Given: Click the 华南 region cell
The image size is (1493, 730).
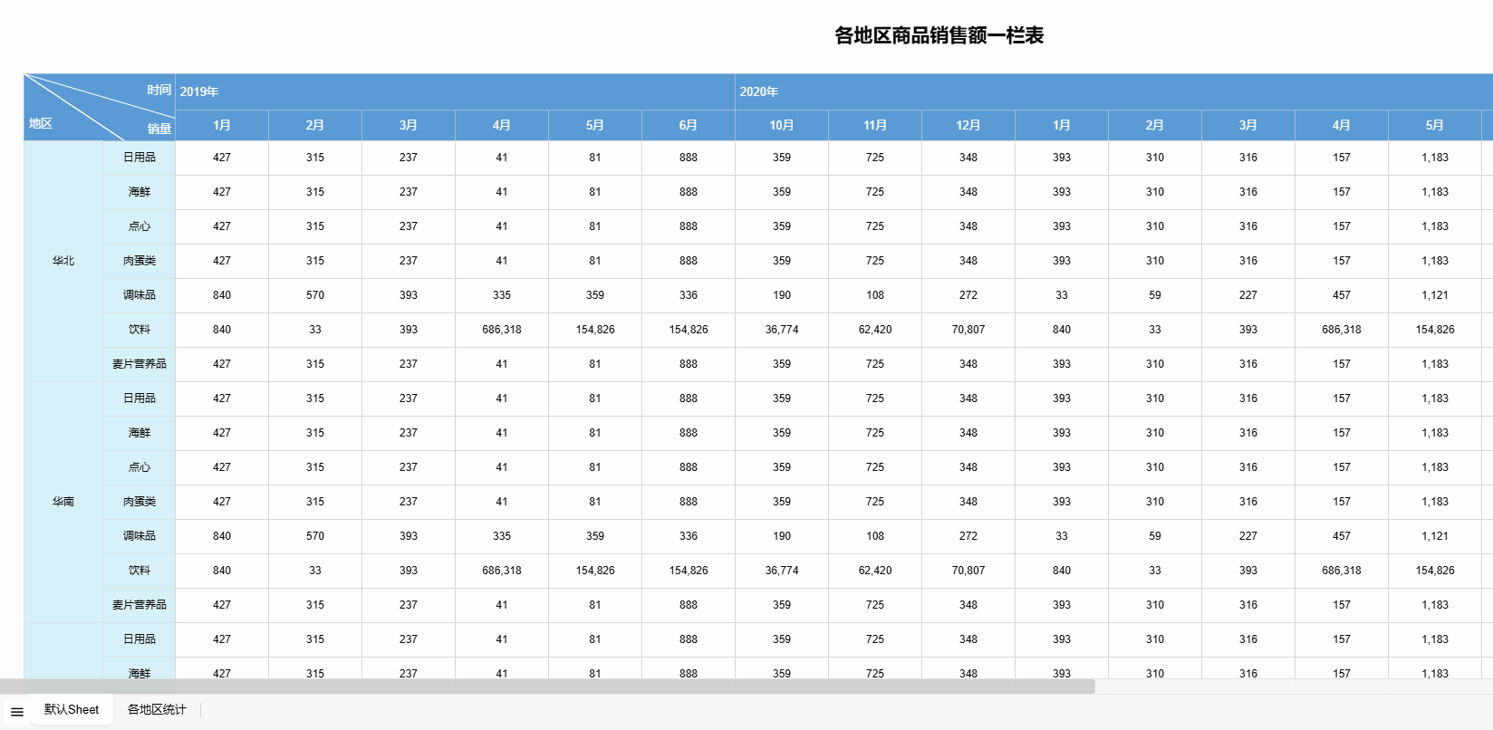Looking at the screenshot, I should tap(63, 502).
